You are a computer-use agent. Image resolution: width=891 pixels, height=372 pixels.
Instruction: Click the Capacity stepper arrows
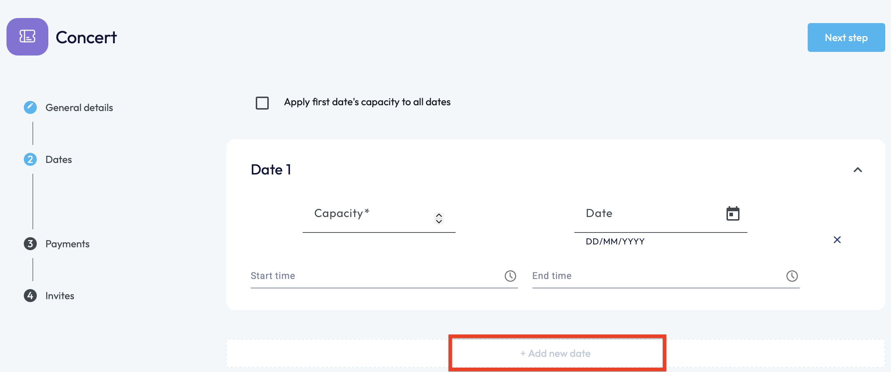(439, 218)
